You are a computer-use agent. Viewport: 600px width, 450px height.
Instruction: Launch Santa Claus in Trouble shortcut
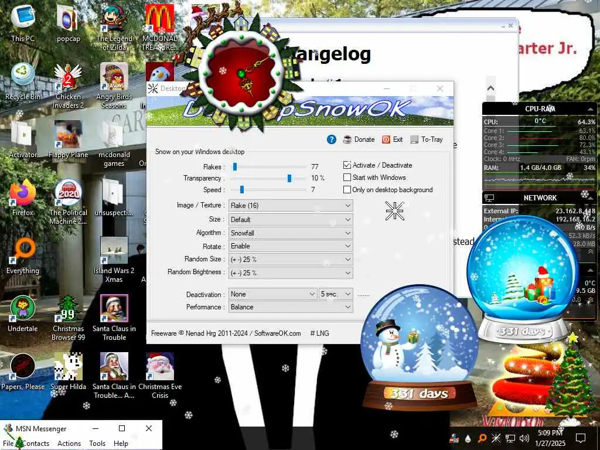[114, 318]
